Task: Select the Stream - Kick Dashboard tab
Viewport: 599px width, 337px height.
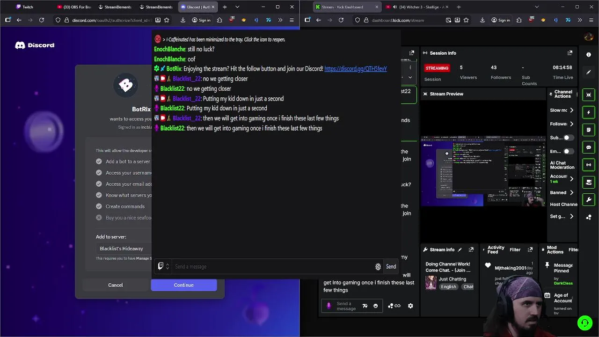Action: pos(347,7)
